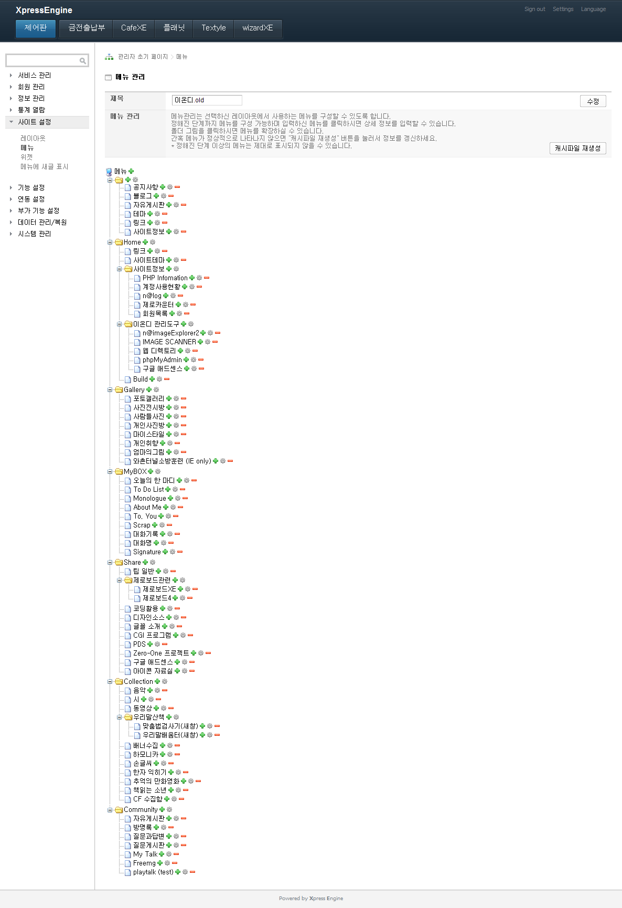Click the search magnifier icon in sidebar
Viewport: 622px width, 908px height.
click(82, 61)
